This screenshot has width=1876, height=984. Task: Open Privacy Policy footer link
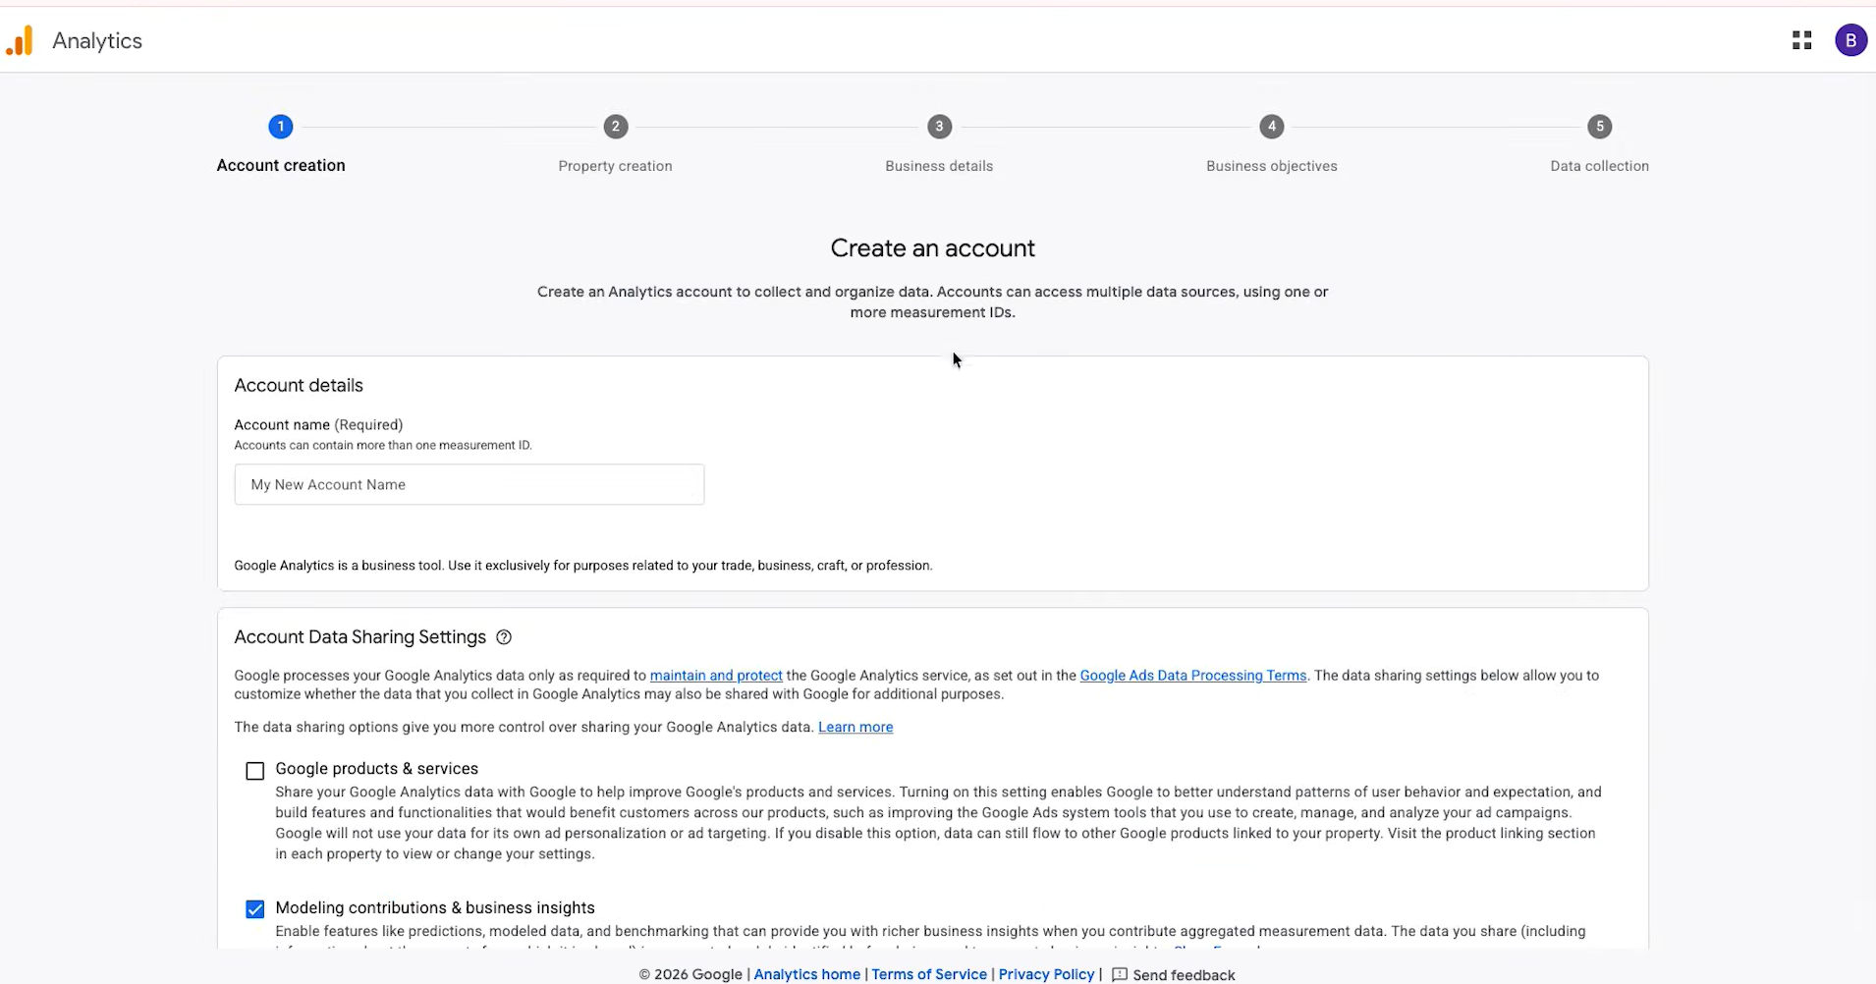(x=1046, y=974)
